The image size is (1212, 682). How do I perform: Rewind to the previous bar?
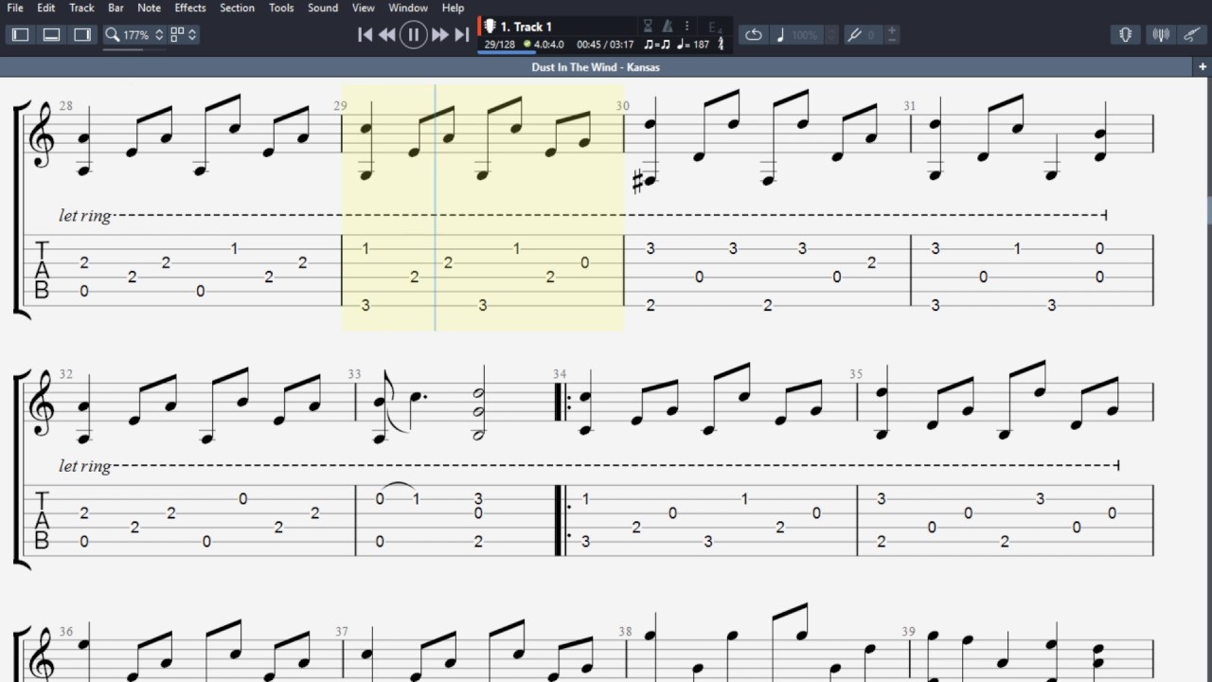(x=387, y=35)
